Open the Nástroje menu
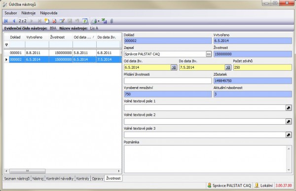The image size is (296, 191). pyautogui.click(x=29, y=13)
